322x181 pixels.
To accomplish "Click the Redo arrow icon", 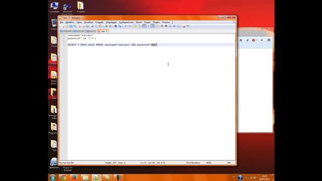I will [x=110, y=26].
